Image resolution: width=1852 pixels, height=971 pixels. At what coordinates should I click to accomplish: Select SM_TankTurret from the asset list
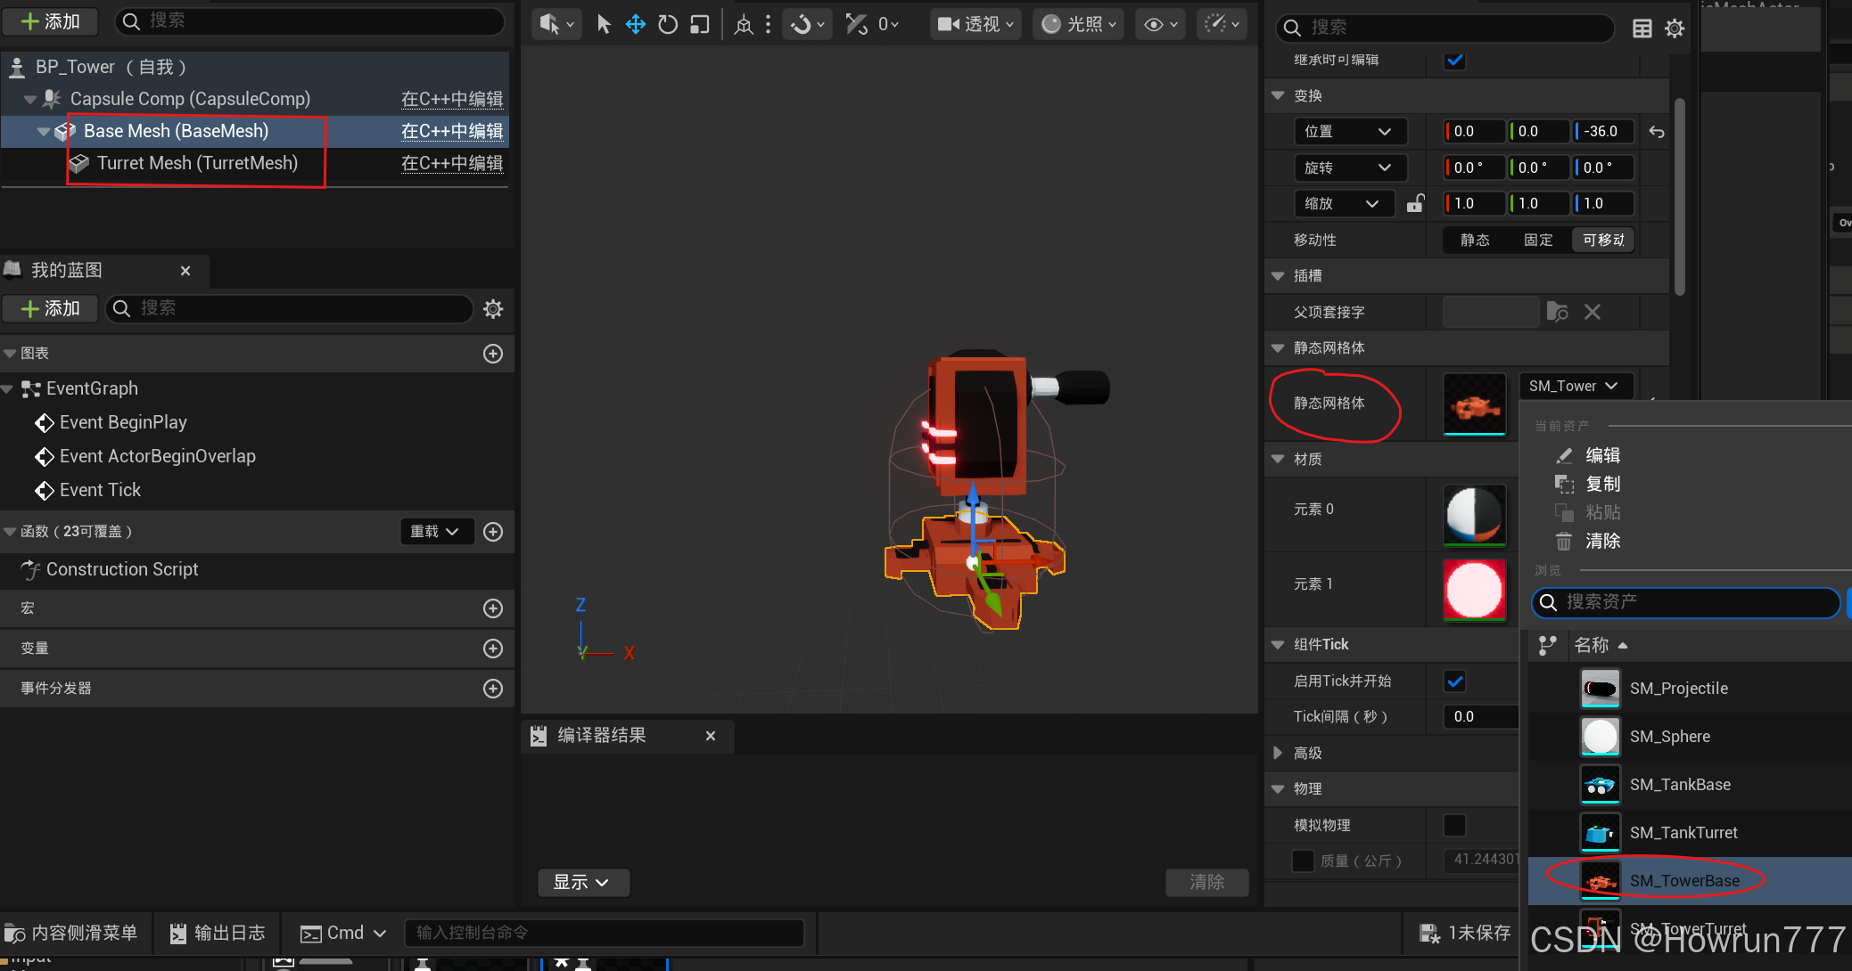[1683, 833]
